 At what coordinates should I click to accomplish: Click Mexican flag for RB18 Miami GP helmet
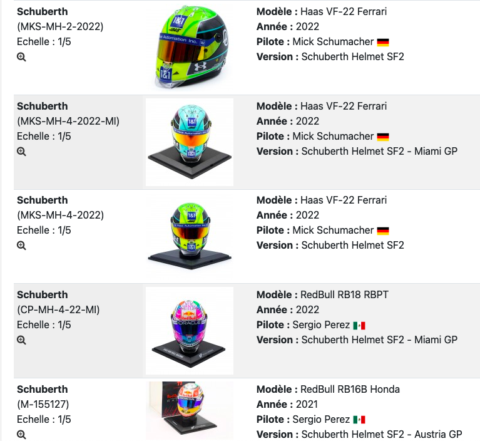coord(359,325)
